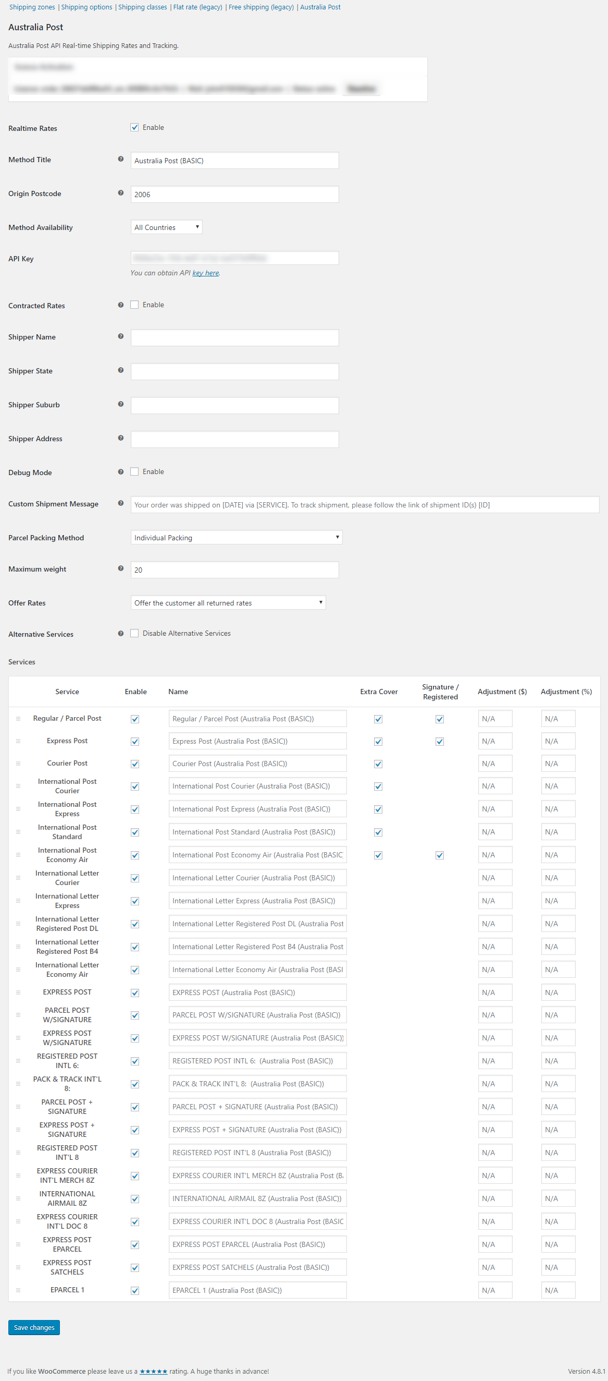Open the Parcel Packing Method dropdown

(x=236, y=538)
